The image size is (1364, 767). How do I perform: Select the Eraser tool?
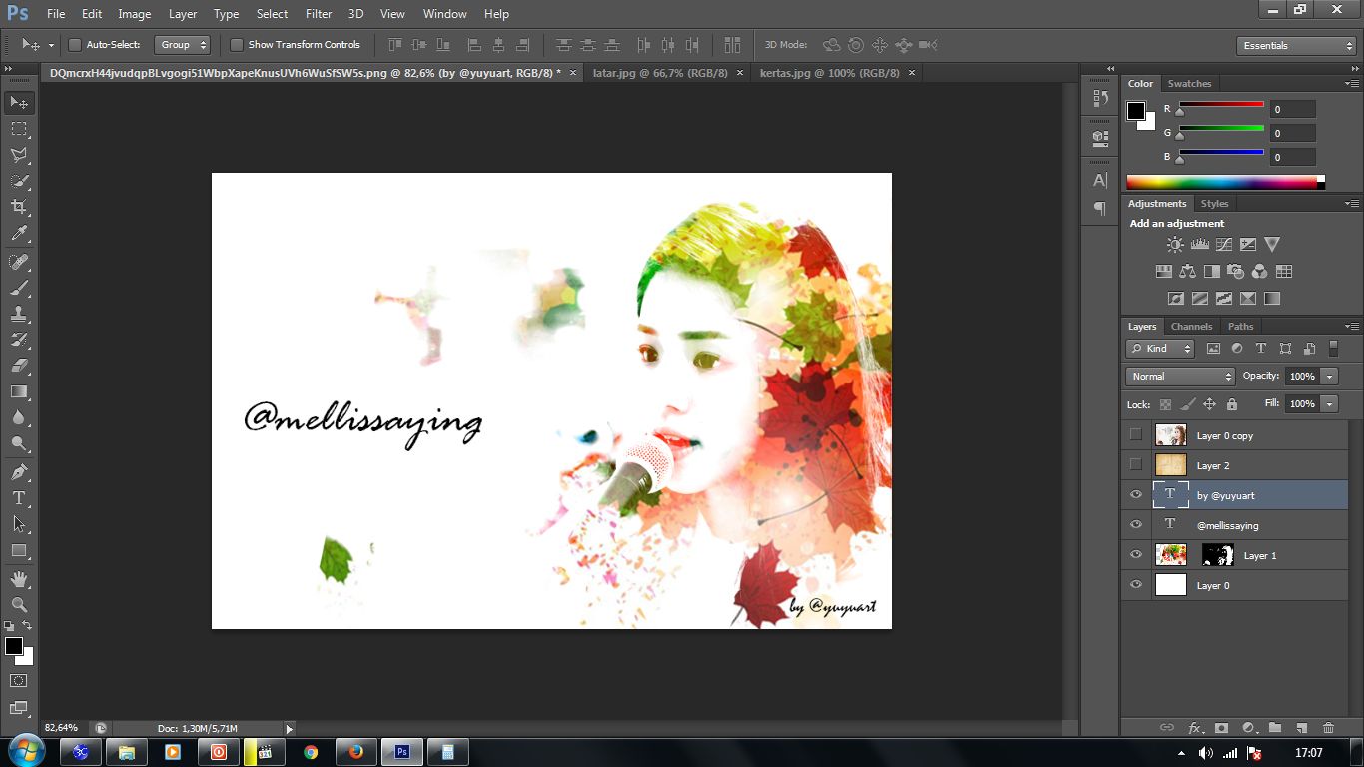coord(19,366)
